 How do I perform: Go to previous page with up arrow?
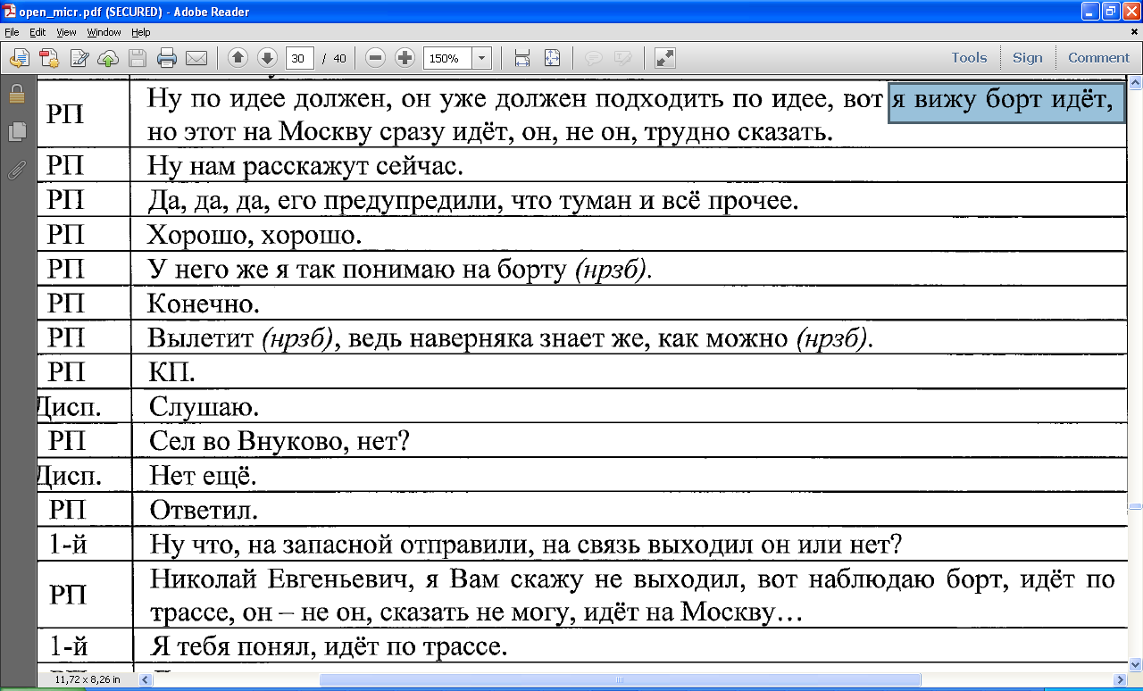point(238,58)
